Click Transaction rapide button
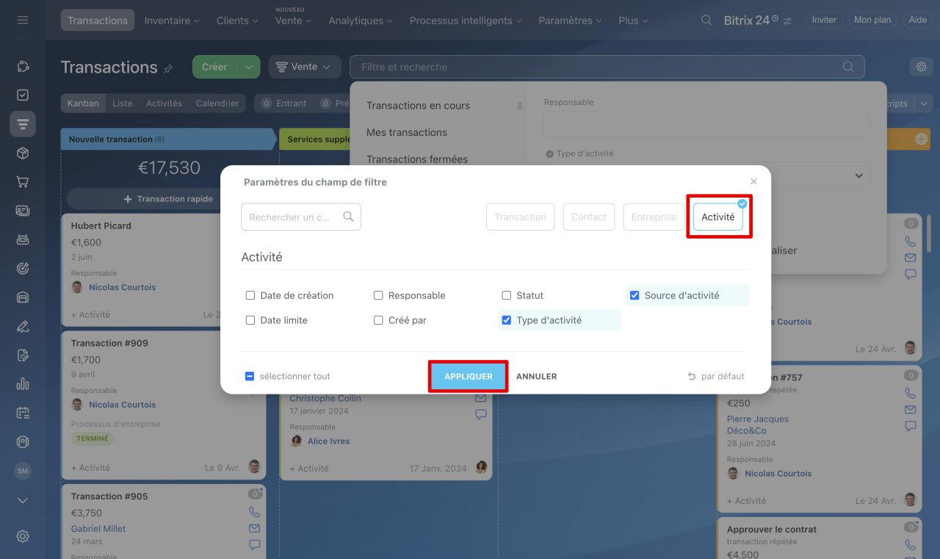940x559 pixels. click(x=169, y=198)
